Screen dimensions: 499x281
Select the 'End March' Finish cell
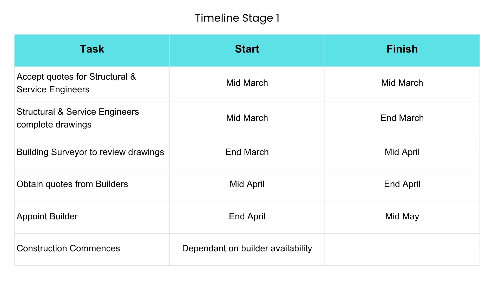402,118
